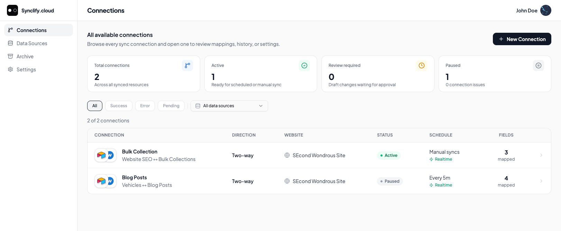Open the Bulk Collection connection
Viewport: 561px width, 231px height.
319,155
